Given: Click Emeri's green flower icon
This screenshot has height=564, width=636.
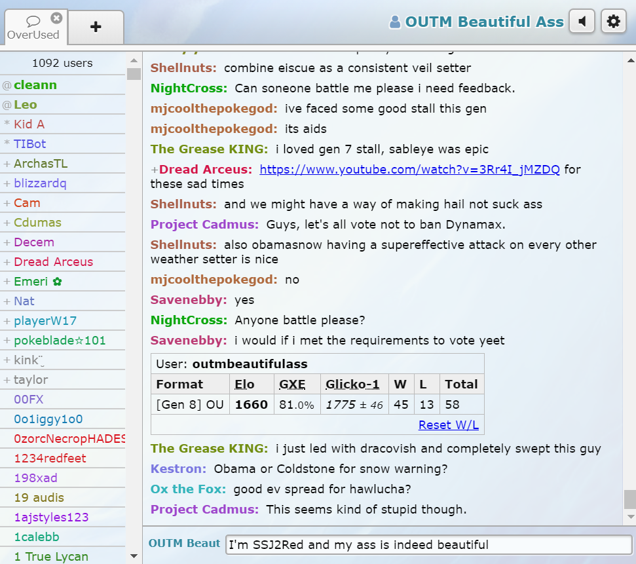Looking at the screenshot, I should point(58,282).
